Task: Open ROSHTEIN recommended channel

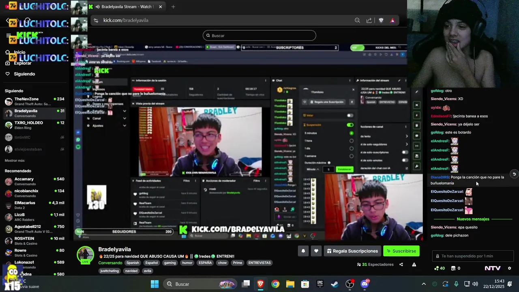Action: tap(34, 241)
